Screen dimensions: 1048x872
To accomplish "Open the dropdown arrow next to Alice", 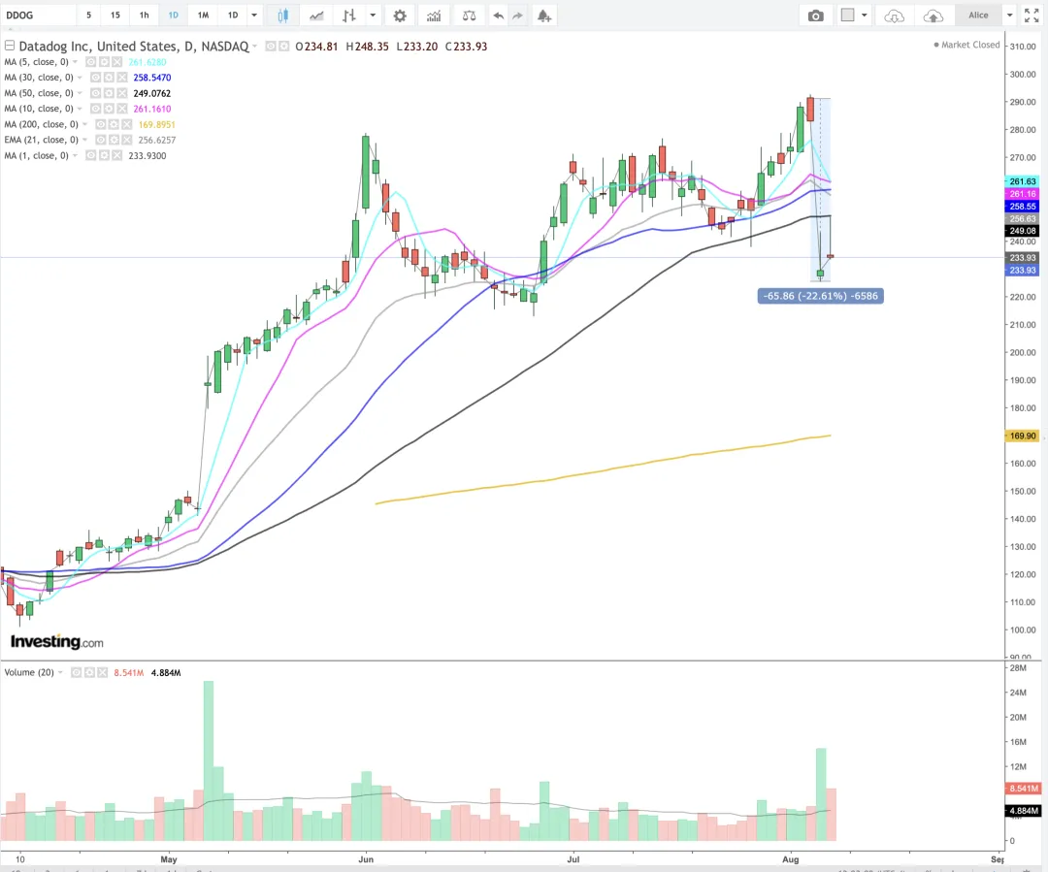I will [1010, 16].
